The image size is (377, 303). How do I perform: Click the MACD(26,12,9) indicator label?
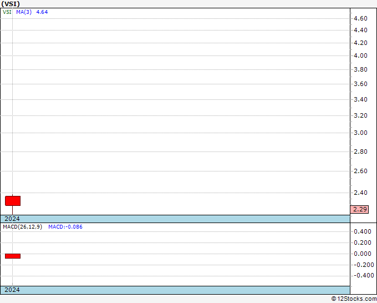22,227
